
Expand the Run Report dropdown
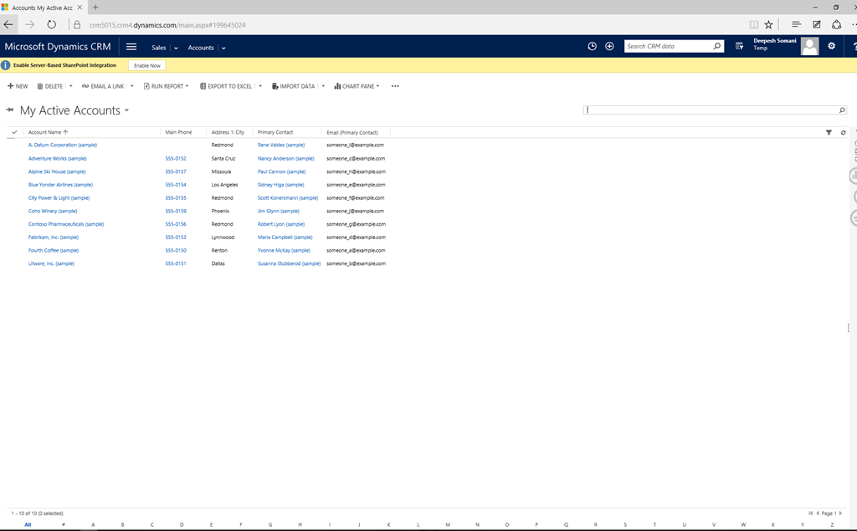click(166, 86)
